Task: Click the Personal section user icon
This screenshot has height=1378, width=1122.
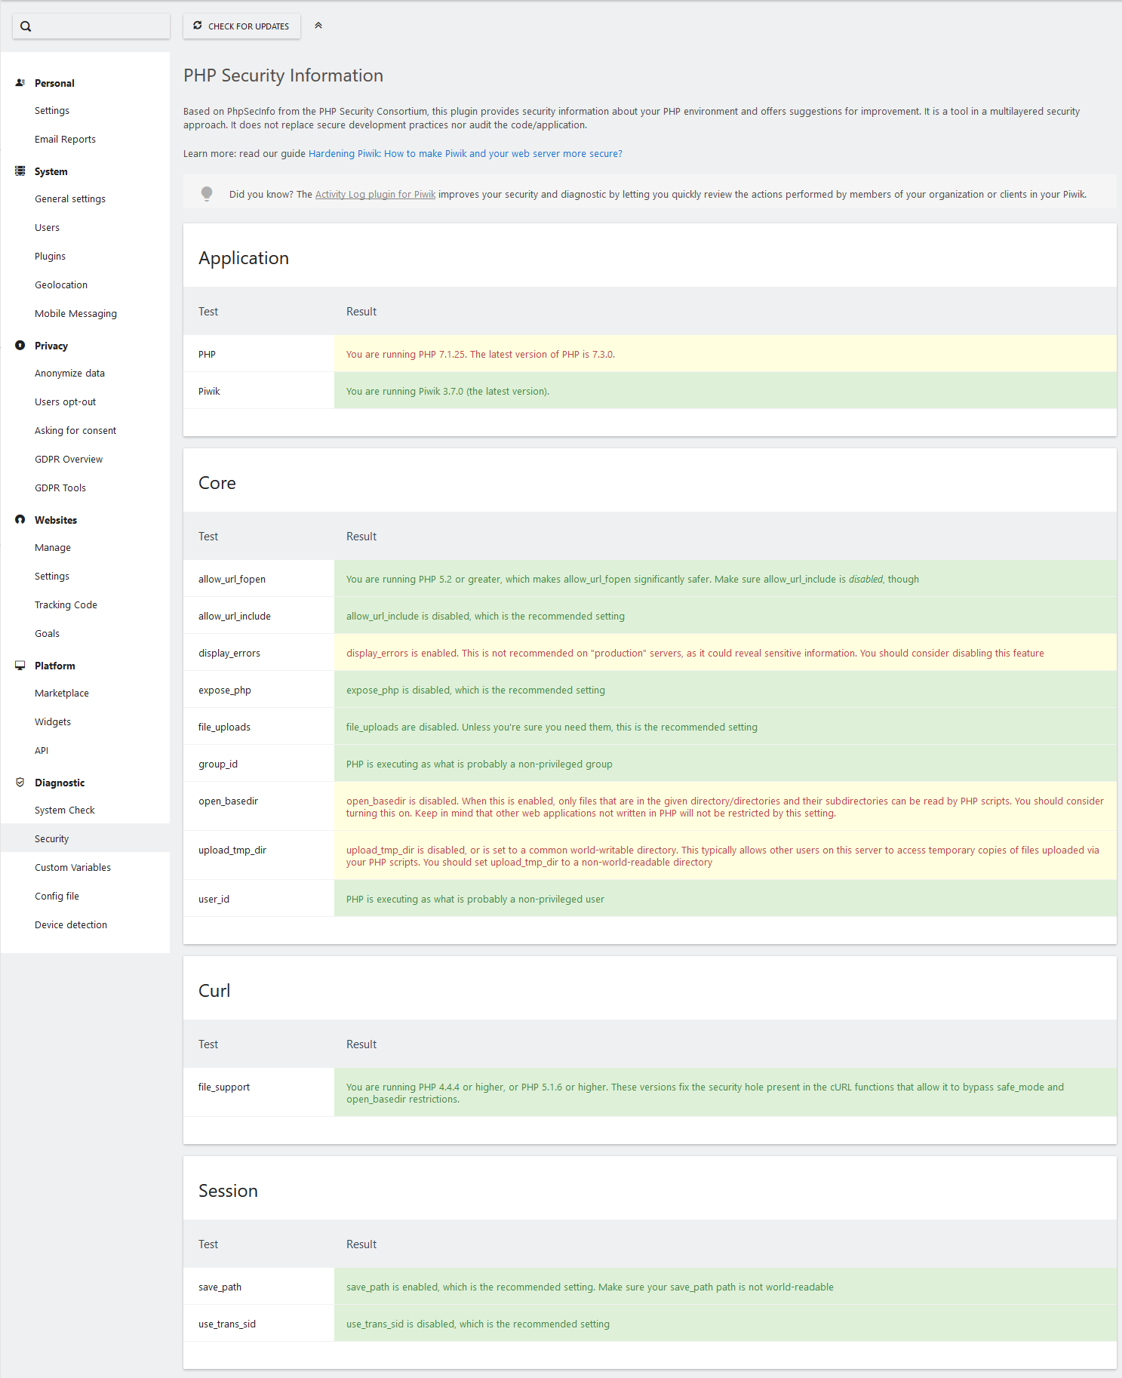Action: pos(20,83)
